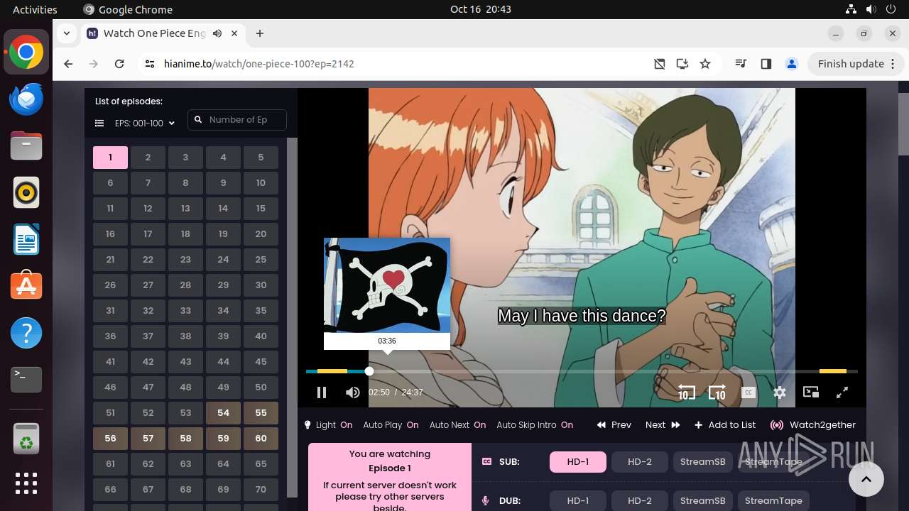Expand the EPS: 001-100 range dropdown
Viewport: 909px width, 511px height.
click(x=145, y=123)
